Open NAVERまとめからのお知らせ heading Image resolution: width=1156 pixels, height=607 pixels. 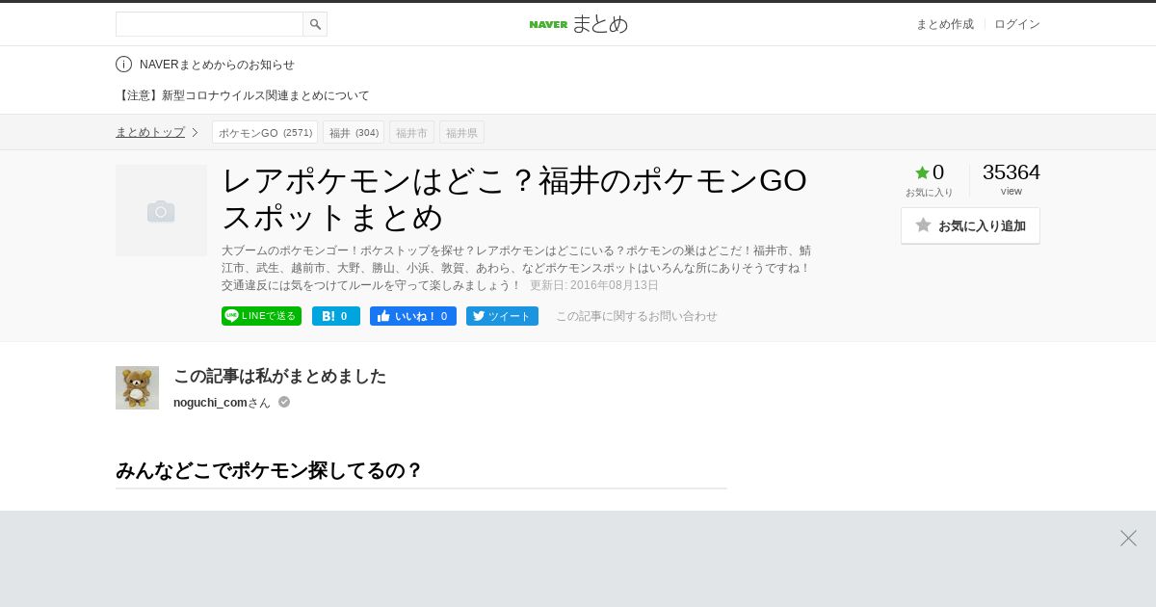[217, 65]
